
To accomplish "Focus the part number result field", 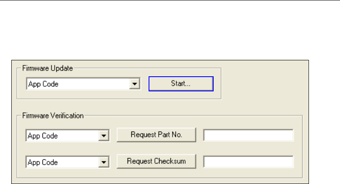I will tap(248, 136).
